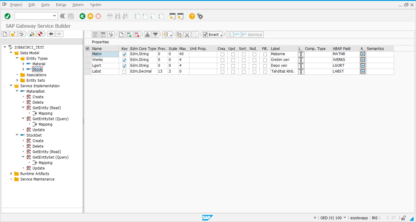Screen dimensions: 416x222
Task: Click the sort descending icon in grid toolbar
Action: [156, 34]
